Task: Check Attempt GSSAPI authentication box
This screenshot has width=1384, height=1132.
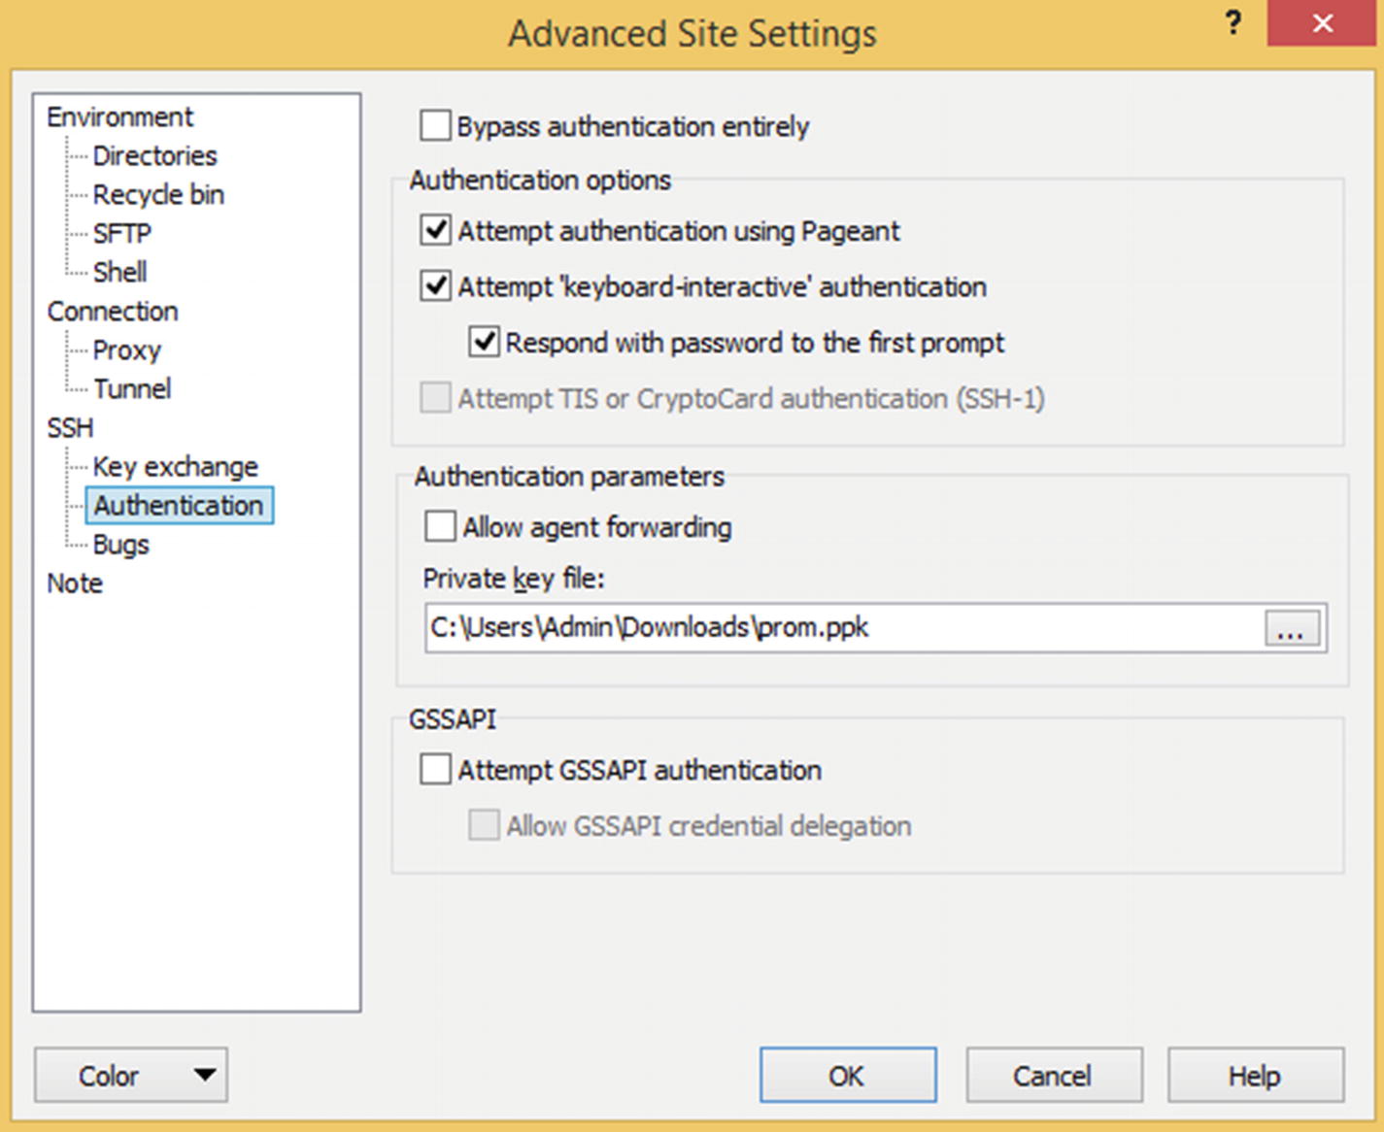Action: coord(435,770)
